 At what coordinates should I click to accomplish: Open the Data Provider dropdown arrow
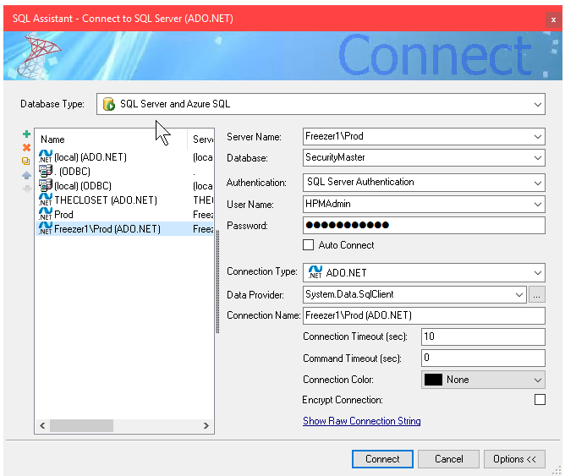tap(518, 294)
